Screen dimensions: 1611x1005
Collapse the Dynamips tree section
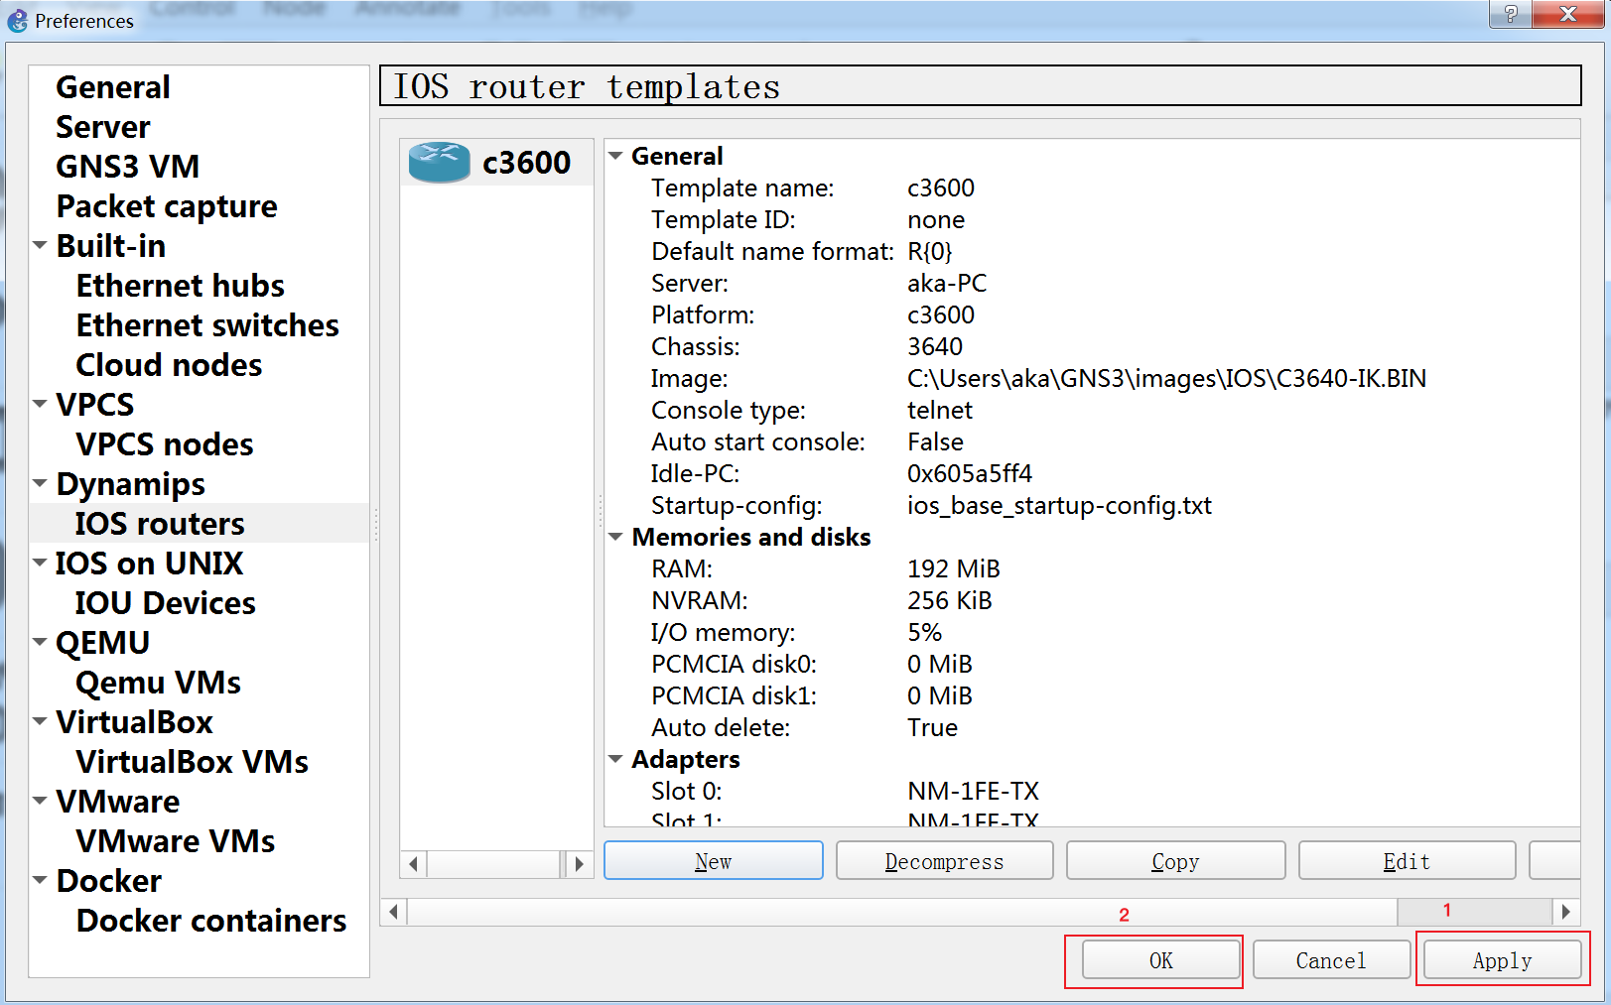coord(41,483)
